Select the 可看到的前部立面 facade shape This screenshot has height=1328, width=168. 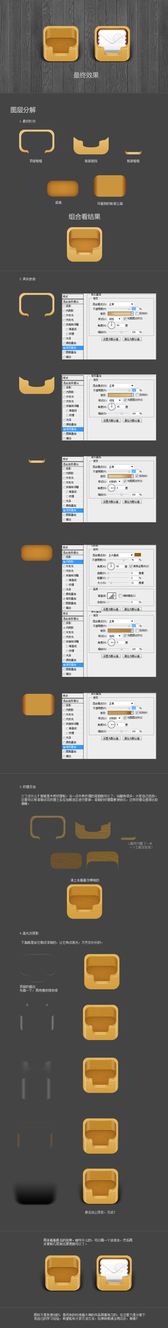click(110, 186)
